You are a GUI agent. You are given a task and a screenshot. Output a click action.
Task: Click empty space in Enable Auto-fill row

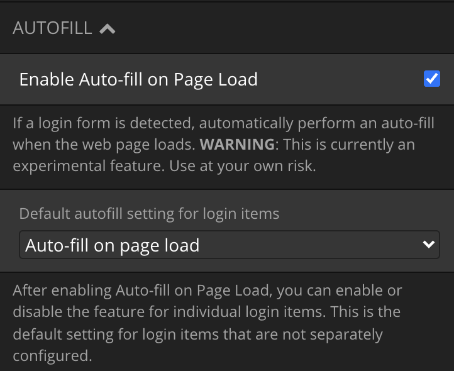pyautogui.click(x=339, y=79)
